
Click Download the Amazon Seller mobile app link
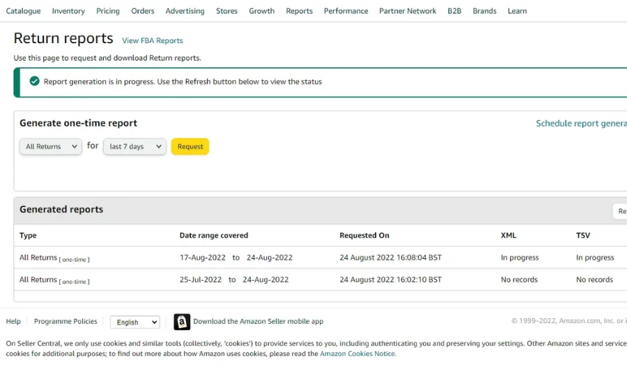(x=258, y=322)
